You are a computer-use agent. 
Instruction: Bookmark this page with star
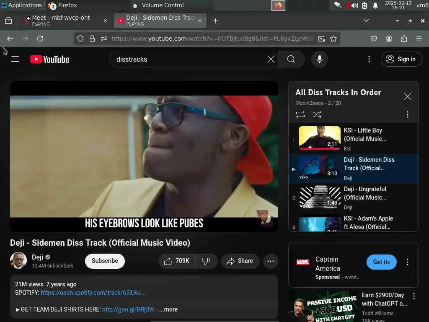point(333,39)
